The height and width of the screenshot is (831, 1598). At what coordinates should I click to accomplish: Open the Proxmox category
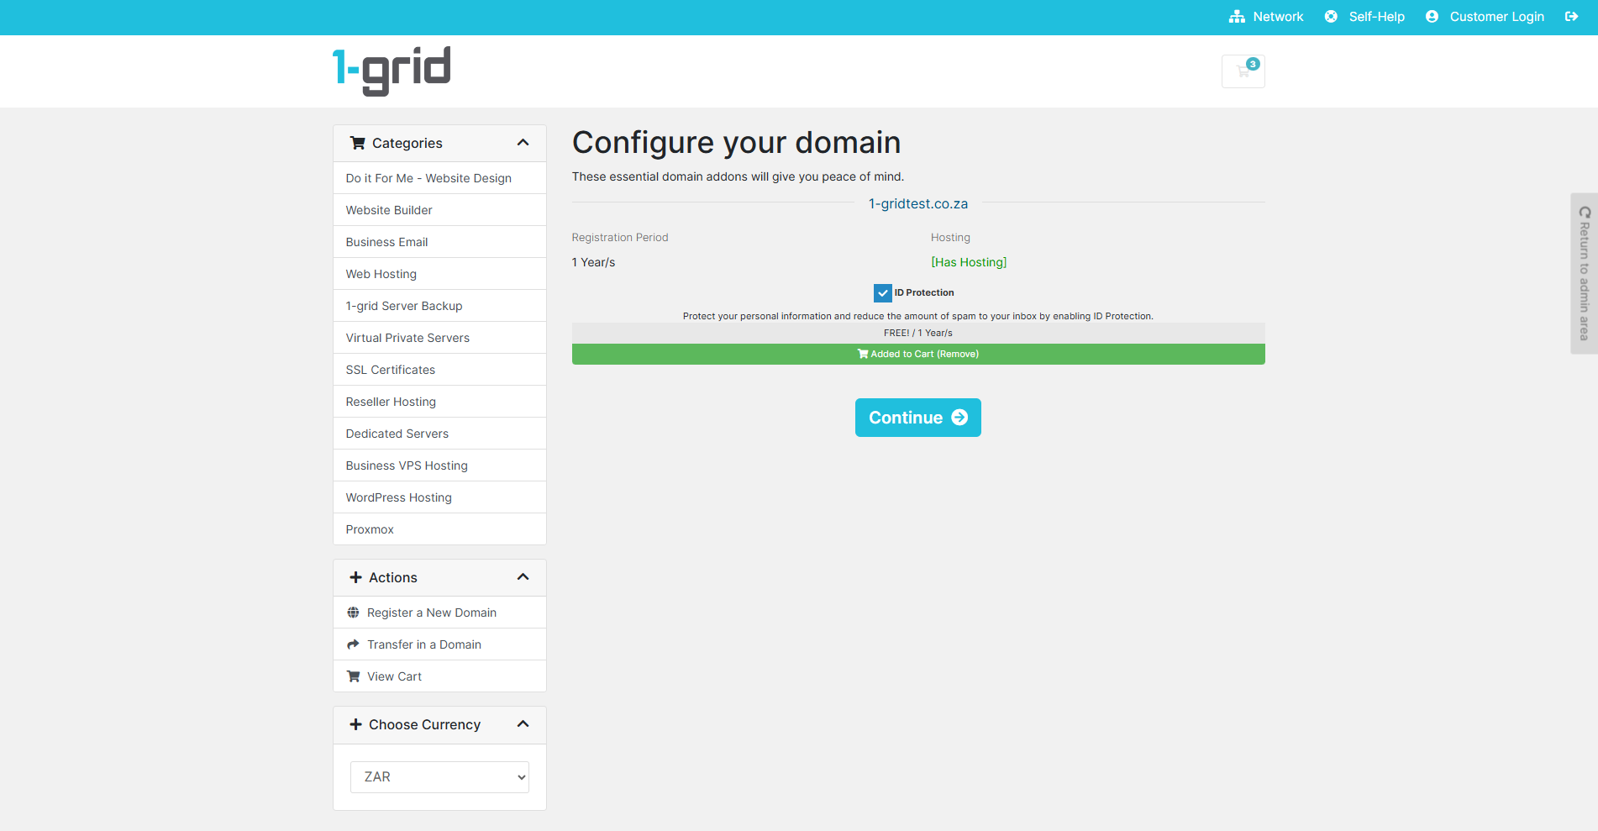coord(439,529)
